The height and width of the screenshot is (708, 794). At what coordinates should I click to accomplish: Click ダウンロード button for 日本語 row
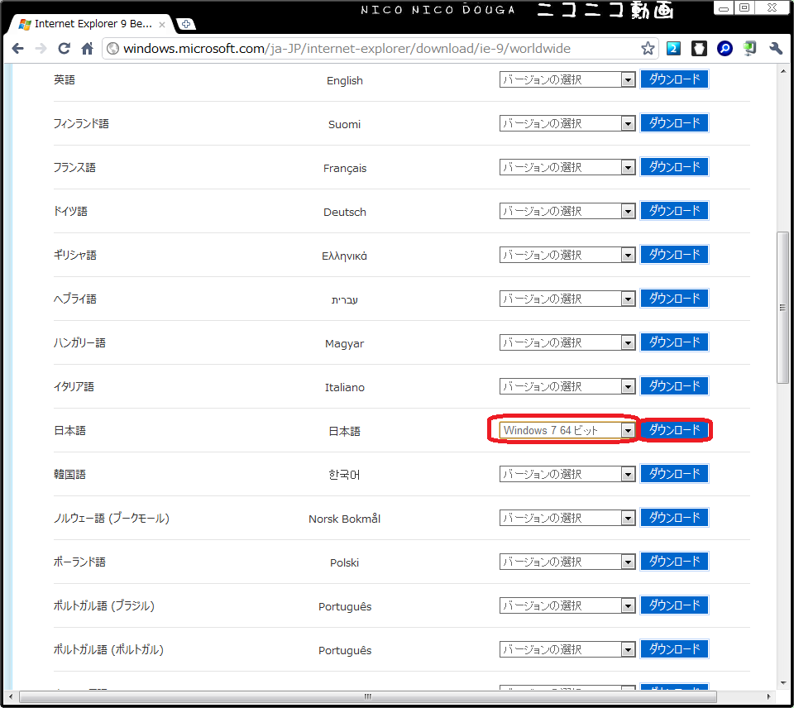(675, 429)
